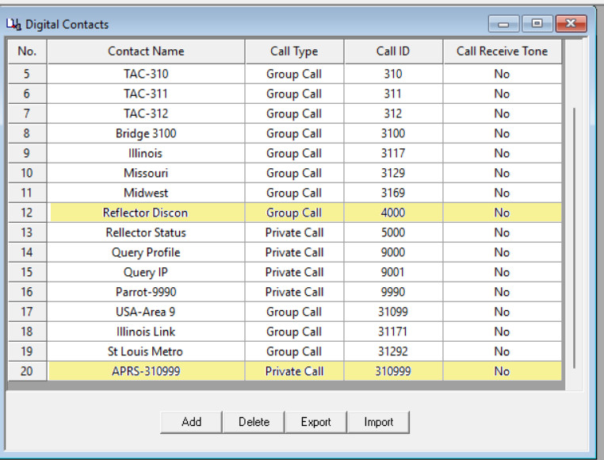Select the Midwest contact name
This screenshot has width=604, height=460.
pos(146,193)
